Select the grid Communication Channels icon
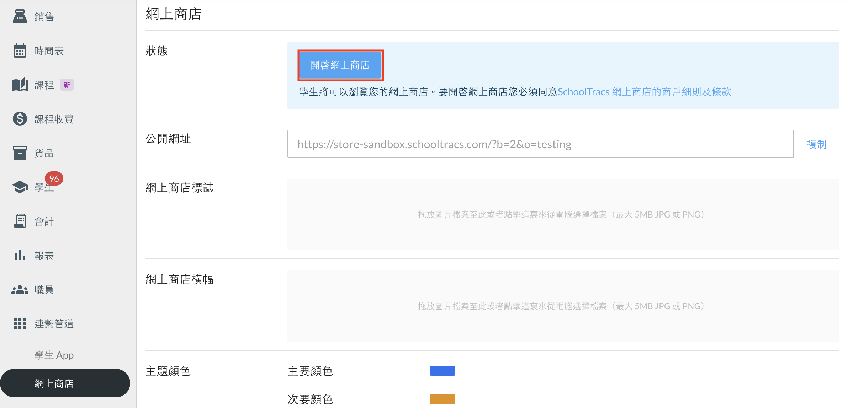Image resolution: width=848 pixels, height=408 pixels. point(20,323)
